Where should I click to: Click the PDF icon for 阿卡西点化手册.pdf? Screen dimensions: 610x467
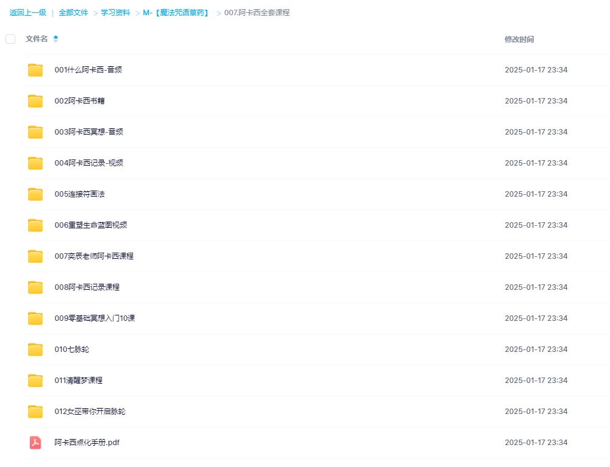(35, 443)
